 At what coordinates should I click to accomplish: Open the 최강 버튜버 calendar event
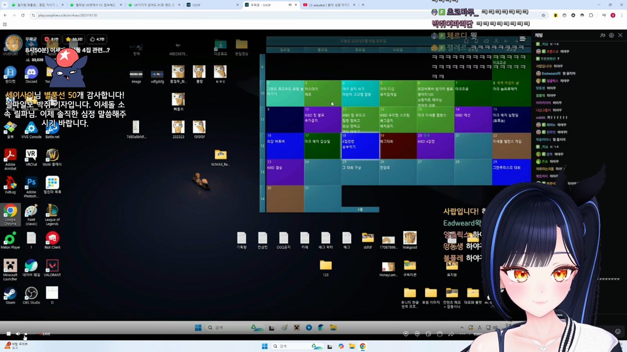click(x=285, y=146)
